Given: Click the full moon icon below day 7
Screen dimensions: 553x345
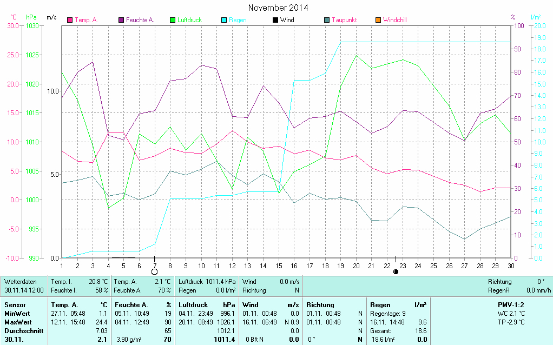Looking at the screenshot, I should click(x=155, y=271).
